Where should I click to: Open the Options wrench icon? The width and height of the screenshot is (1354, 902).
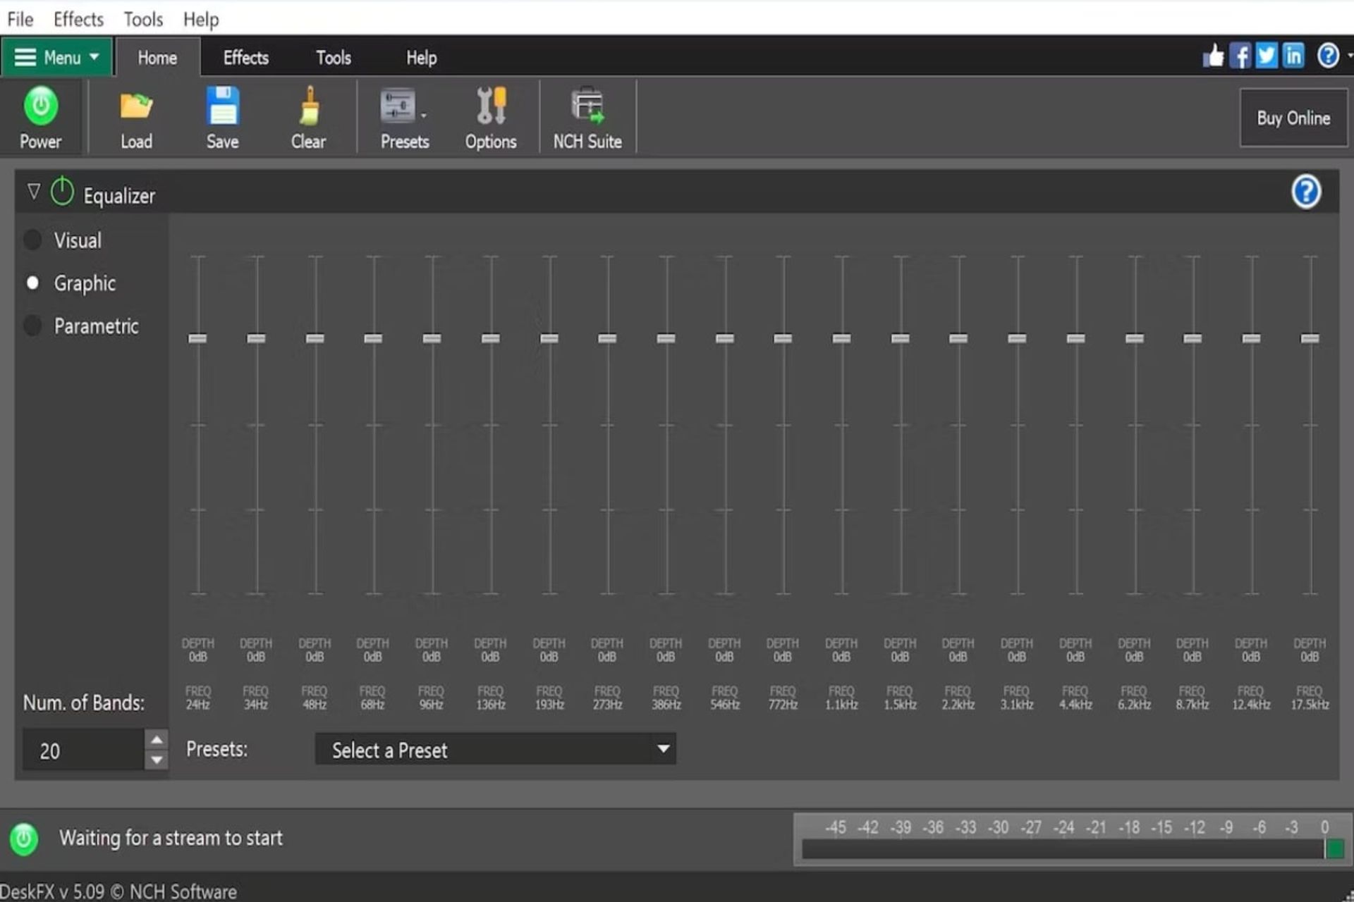click(x=491, y=106)
